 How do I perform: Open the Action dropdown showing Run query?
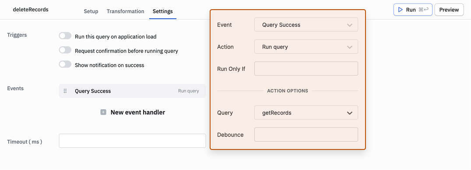306,47
